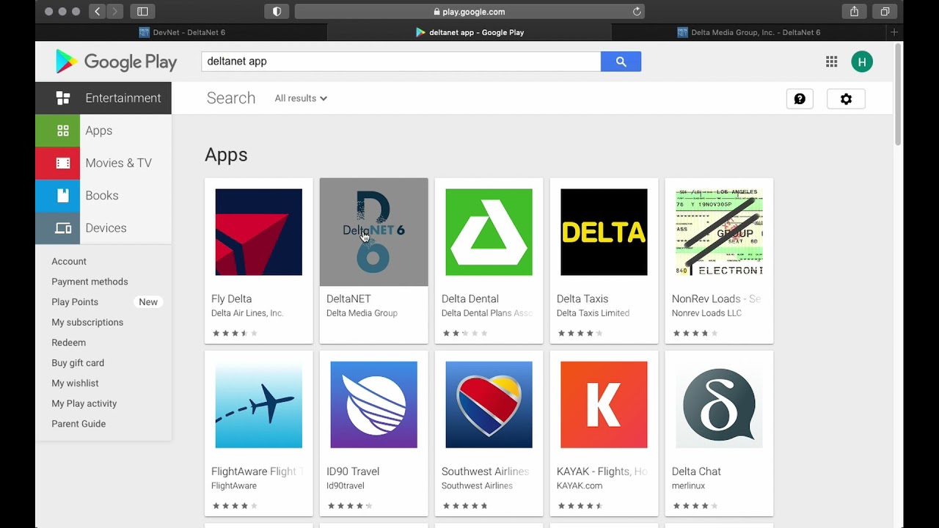Open the Parent Guide link

pyautogui.click(x=78, y=424)
